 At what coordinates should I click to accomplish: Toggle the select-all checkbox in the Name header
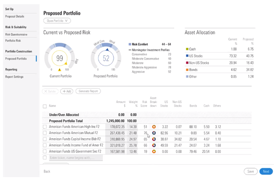[x=45, y=106]
